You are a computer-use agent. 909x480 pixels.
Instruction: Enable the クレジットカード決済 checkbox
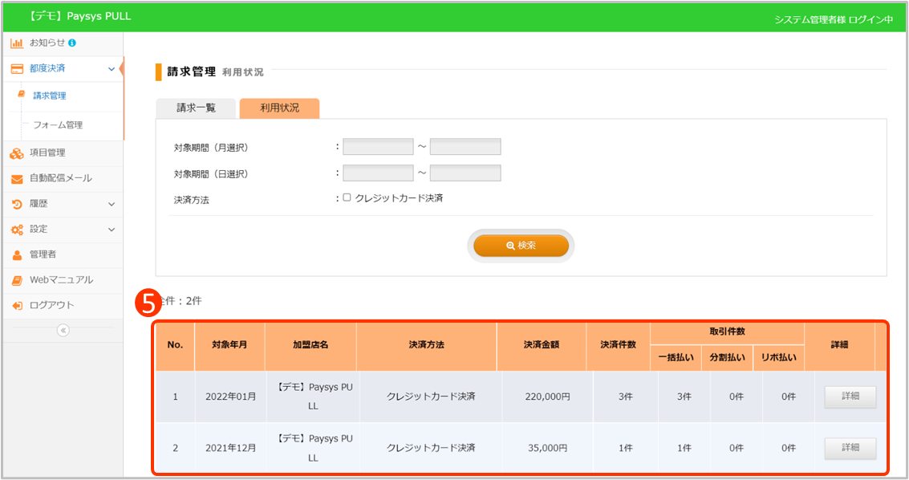tap(347, 197)
